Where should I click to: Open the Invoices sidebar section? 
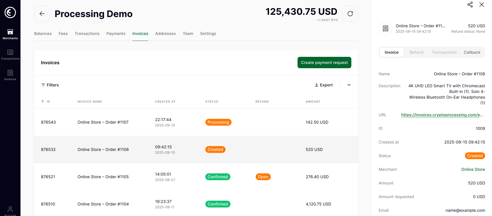coord(10,75)
